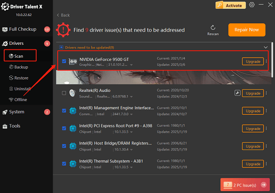Click the red 2 badge beside System
The image size is (275, 193).
47,112
